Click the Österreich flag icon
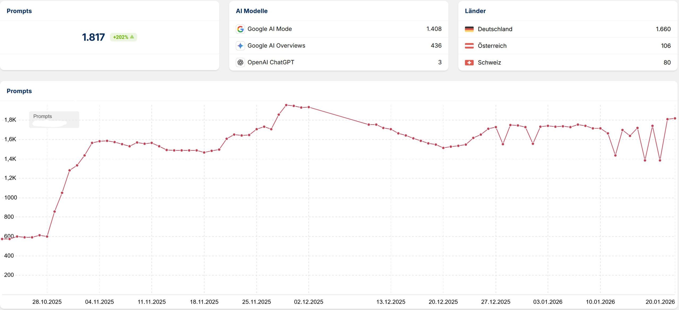679x310 pixels. (469, 46)
